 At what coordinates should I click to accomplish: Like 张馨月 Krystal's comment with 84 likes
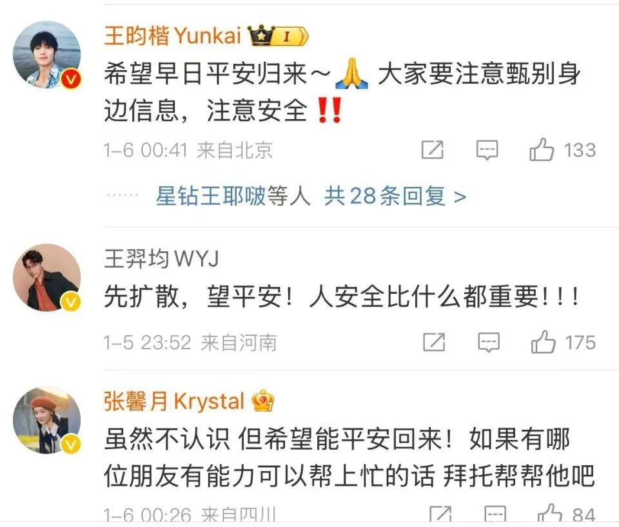click(x=549, y=514)
